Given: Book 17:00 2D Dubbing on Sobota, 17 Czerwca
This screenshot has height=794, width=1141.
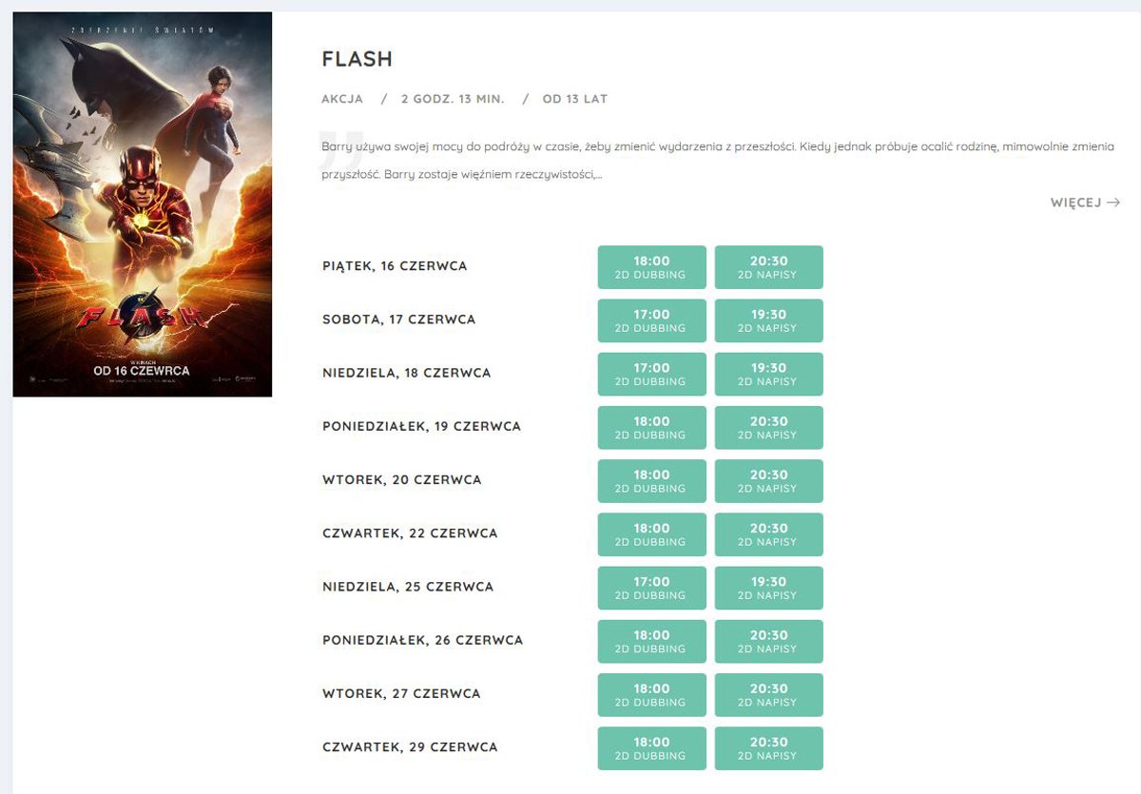Looking at the screenshot, I should 652,320.
